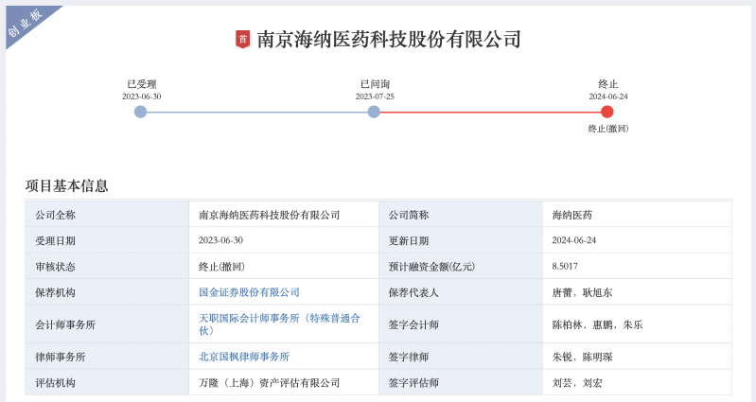Select the 已问询 timeline dot

coord(374,112)
